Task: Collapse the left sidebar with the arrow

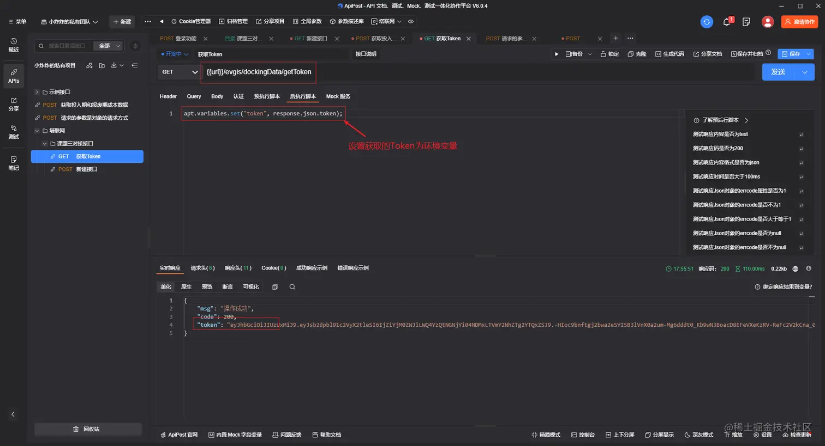Action: click(13, 414)
